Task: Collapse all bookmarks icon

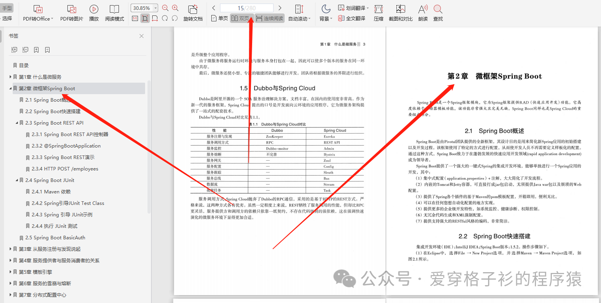Action: (25, 50)
